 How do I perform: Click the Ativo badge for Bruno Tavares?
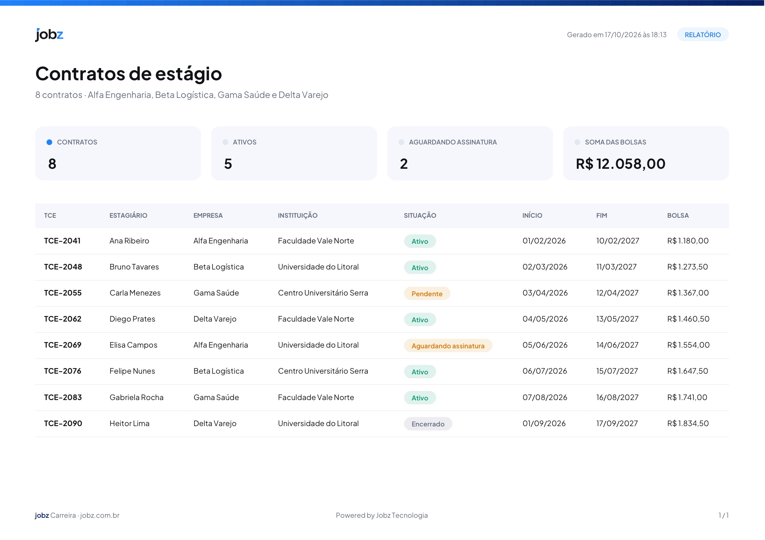pyautogui.click(x=420, y=267)
